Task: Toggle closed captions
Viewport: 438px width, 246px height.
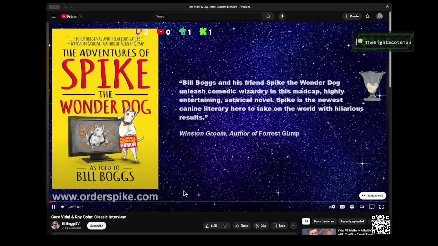Action: [x=342, y=207]
